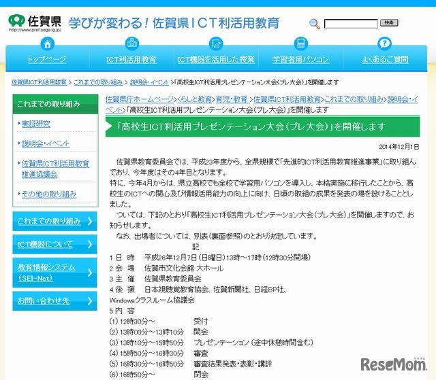Open トップページ in navigation bar
The image size is (436, 380).
point(47,59)
